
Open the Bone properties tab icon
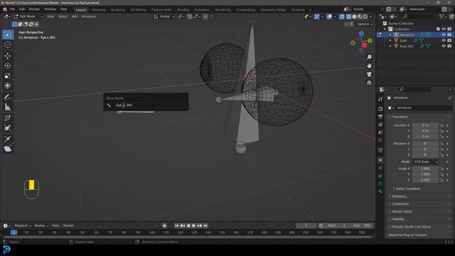click(380, 191)
